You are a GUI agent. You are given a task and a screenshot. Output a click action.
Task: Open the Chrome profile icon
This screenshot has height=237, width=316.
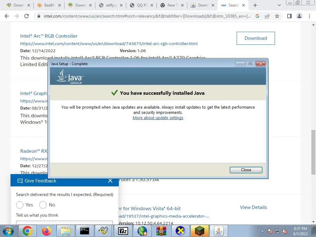299,16
